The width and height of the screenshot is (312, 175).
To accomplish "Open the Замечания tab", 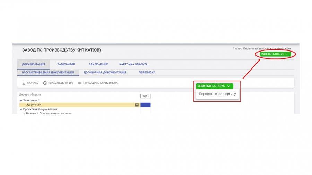I will click(66, 64).
